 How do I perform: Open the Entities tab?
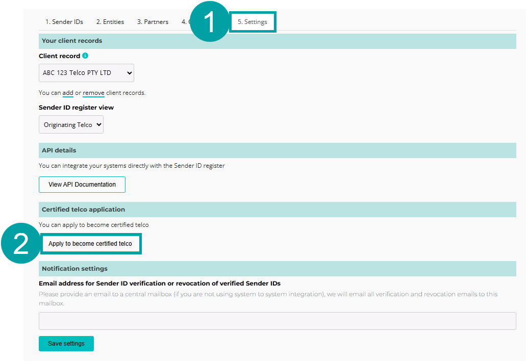pyautogui.click(x=110, y=21)
